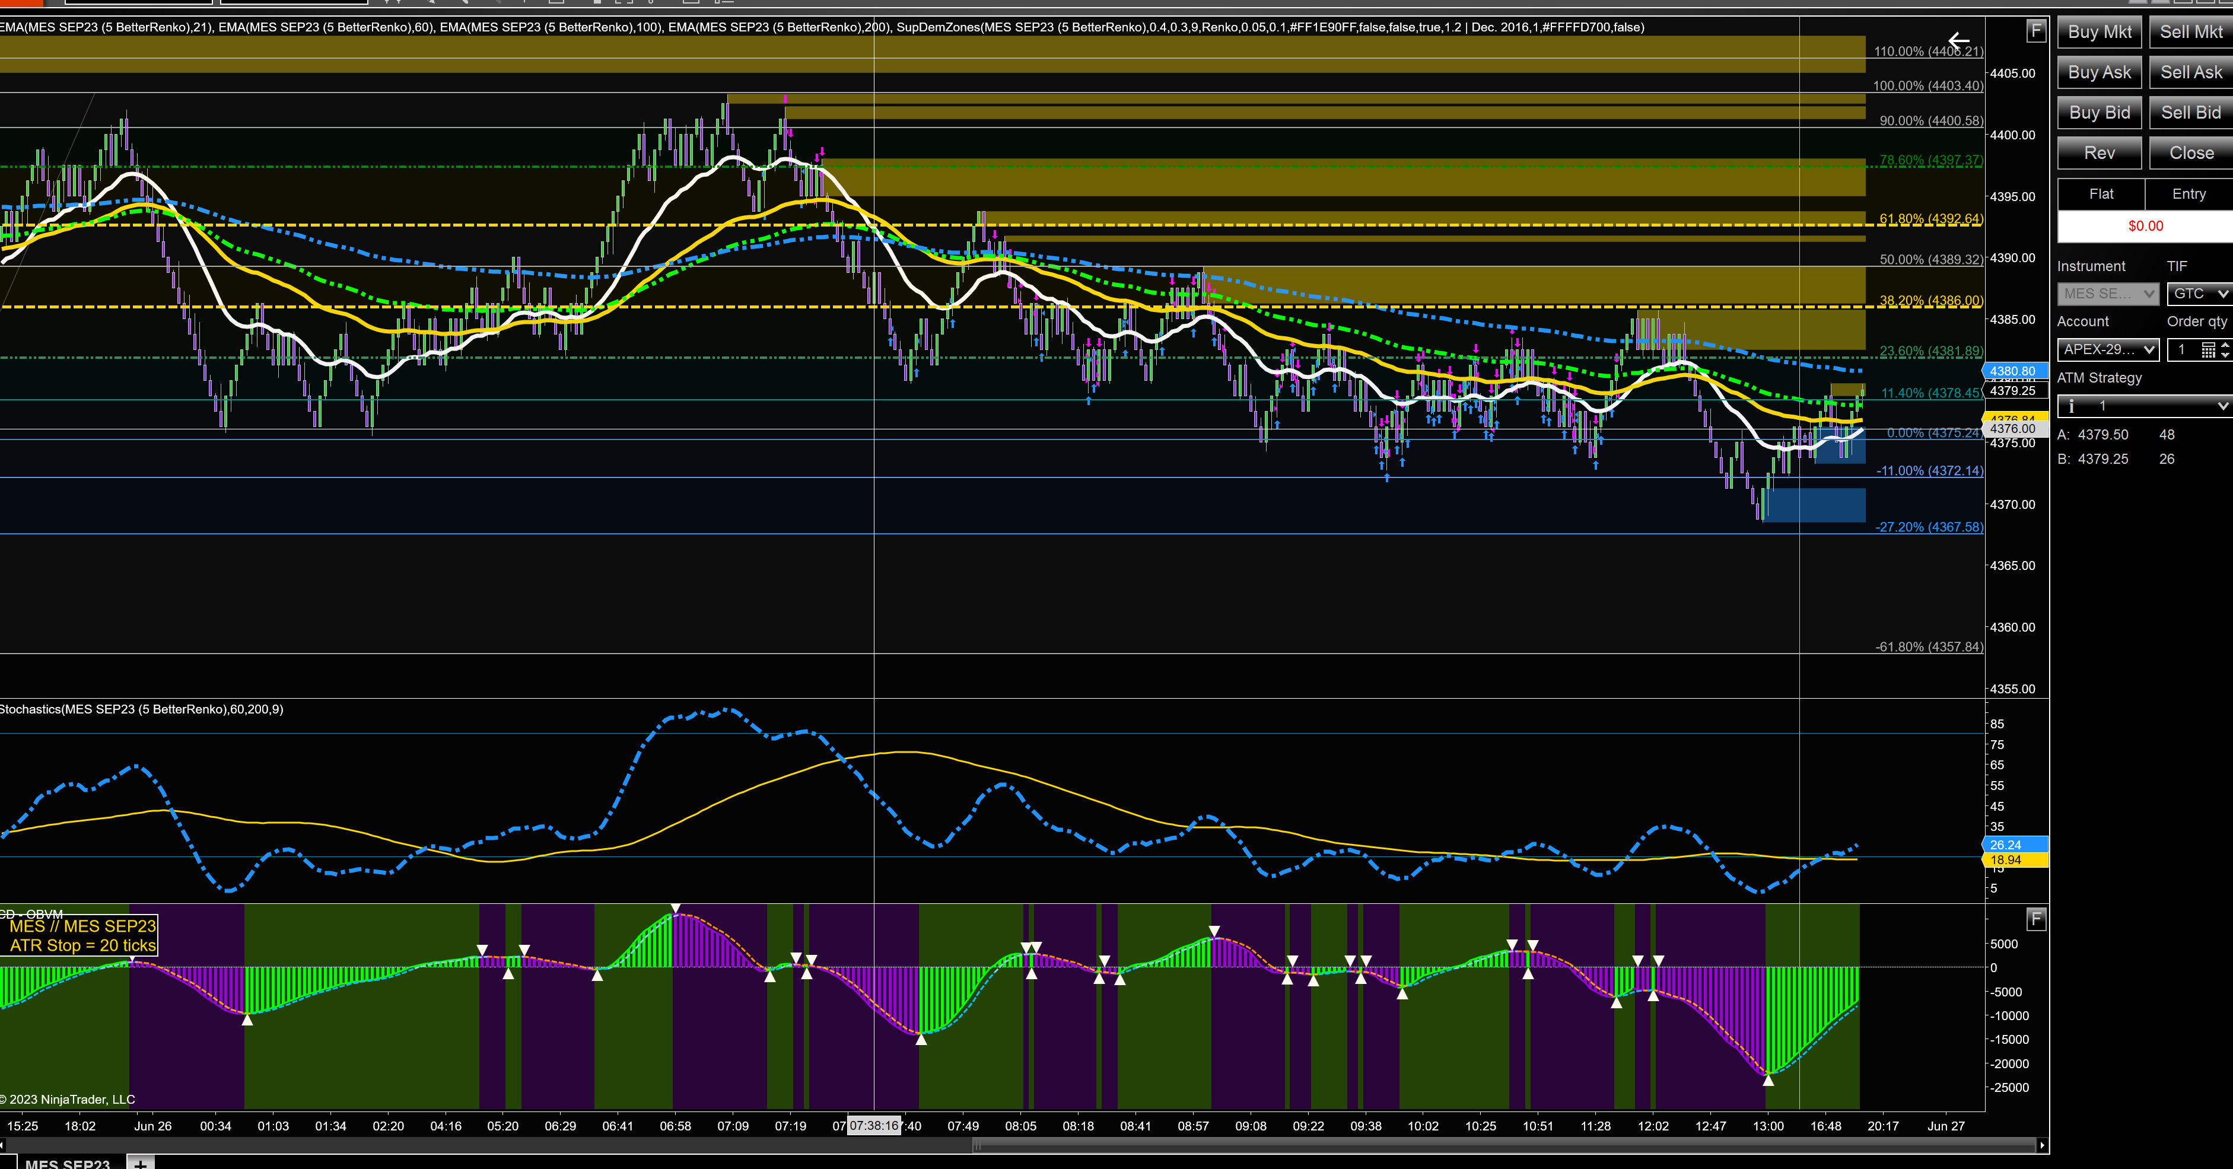Click the ATM Strategy info icon
Image resolution: width=2233 pixels, height=1169 pixels.
2072,406
